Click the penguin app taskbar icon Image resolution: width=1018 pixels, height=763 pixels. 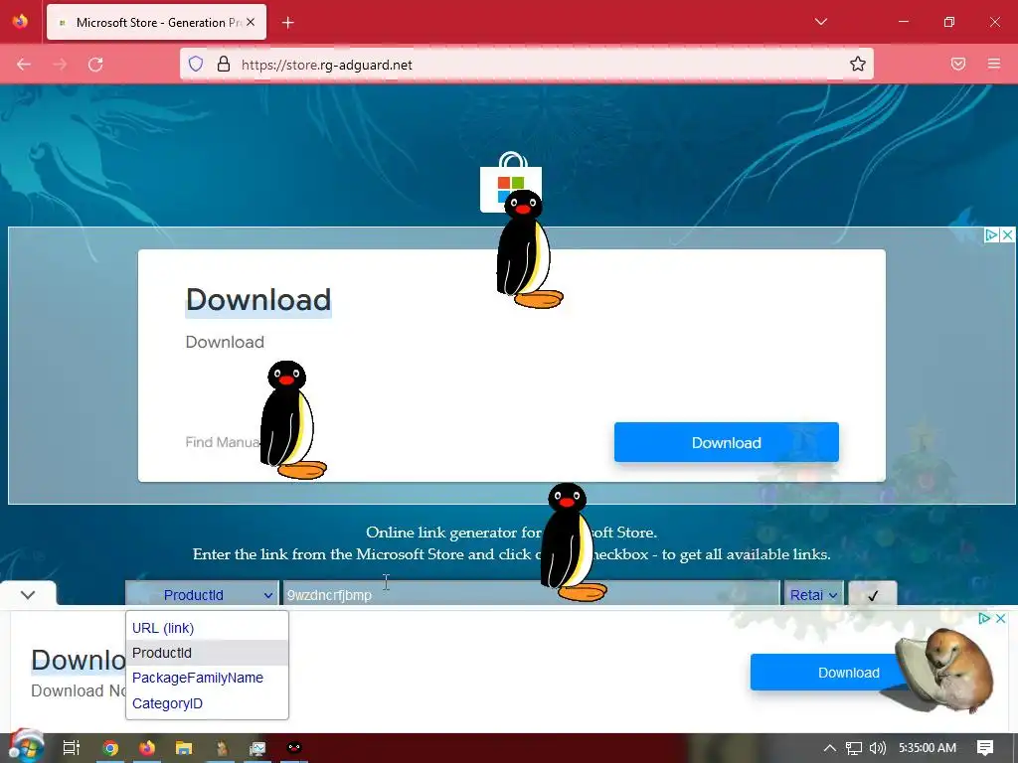pyautogui.click(x=294, y=747)
